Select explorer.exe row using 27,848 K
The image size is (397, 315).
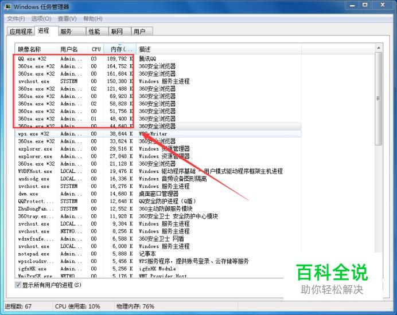[x=158, y=156]
